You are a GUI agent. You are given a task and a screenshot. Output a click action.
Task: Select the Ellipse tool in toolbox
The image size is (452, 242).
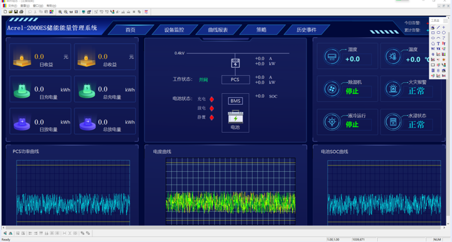coord(433,38)
